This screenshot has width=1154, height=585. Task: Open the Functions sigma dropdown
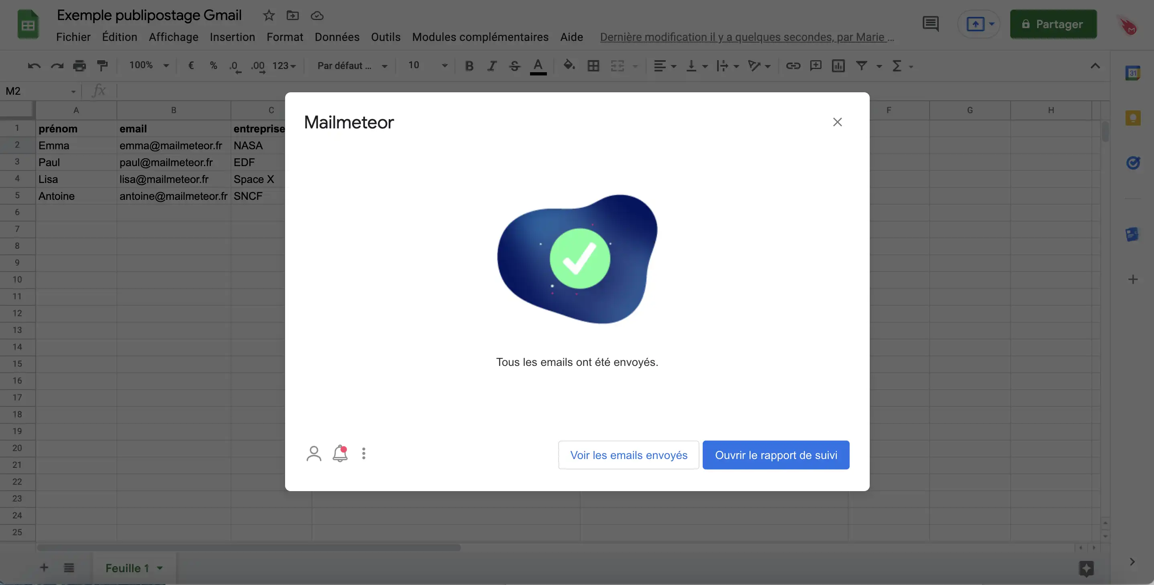point(902,66)
